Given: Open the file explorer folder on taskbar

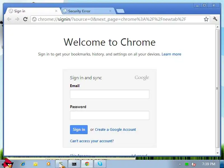Looking at the screenshot, I should pyautogui.click(x=36, y=164).
